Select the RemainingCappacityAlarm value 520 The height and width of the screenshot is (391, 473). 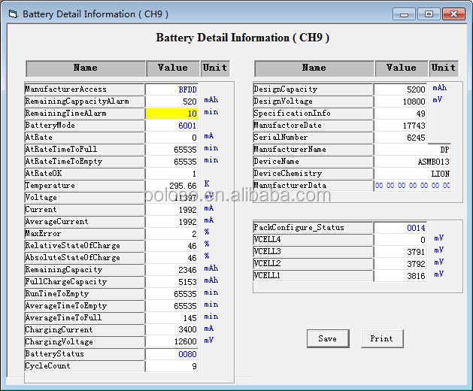point(171,102)
